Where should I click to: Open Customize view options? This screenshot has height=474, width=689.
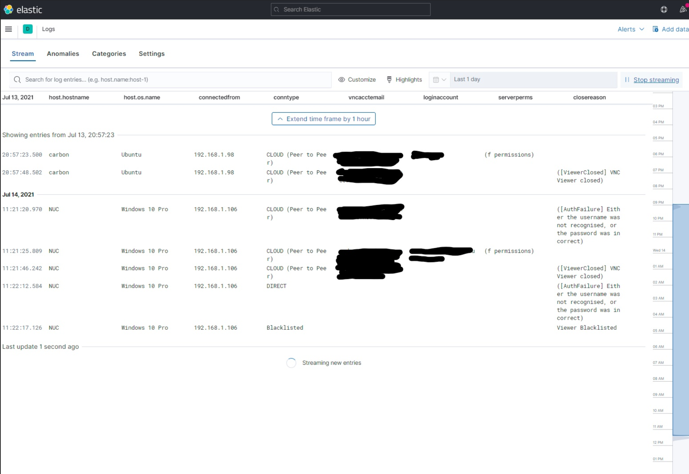357,79
